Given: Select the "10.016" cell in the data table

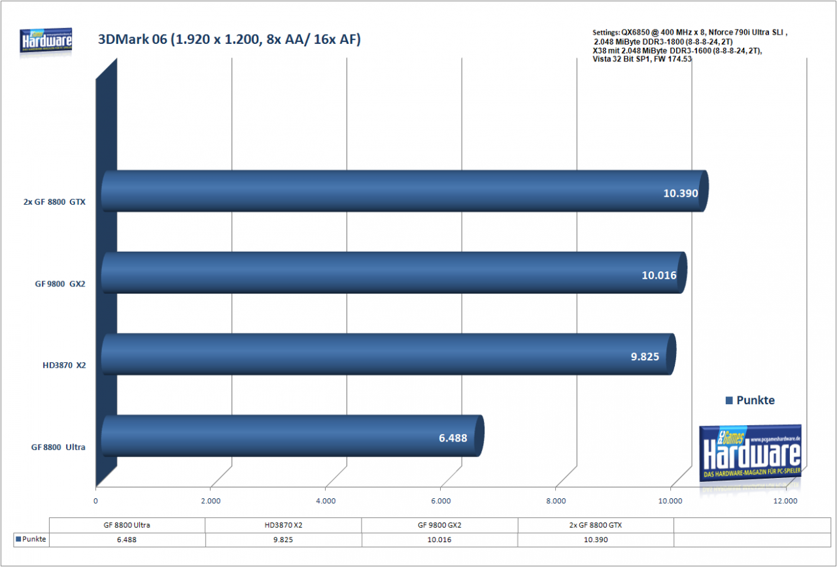Looking at the screenshot, I should click(439, 540).
